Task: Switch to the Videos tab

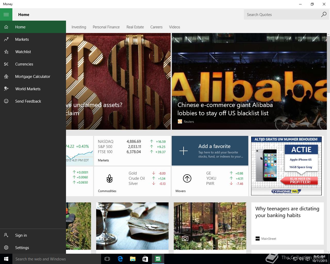Action: [175, 27]
